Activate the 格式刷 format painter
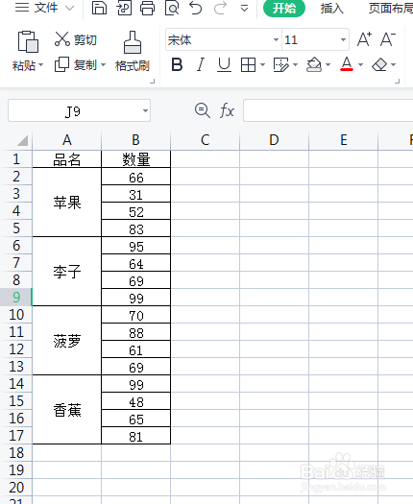Viewport: 413px width, 504px height. tap(133, 52)
